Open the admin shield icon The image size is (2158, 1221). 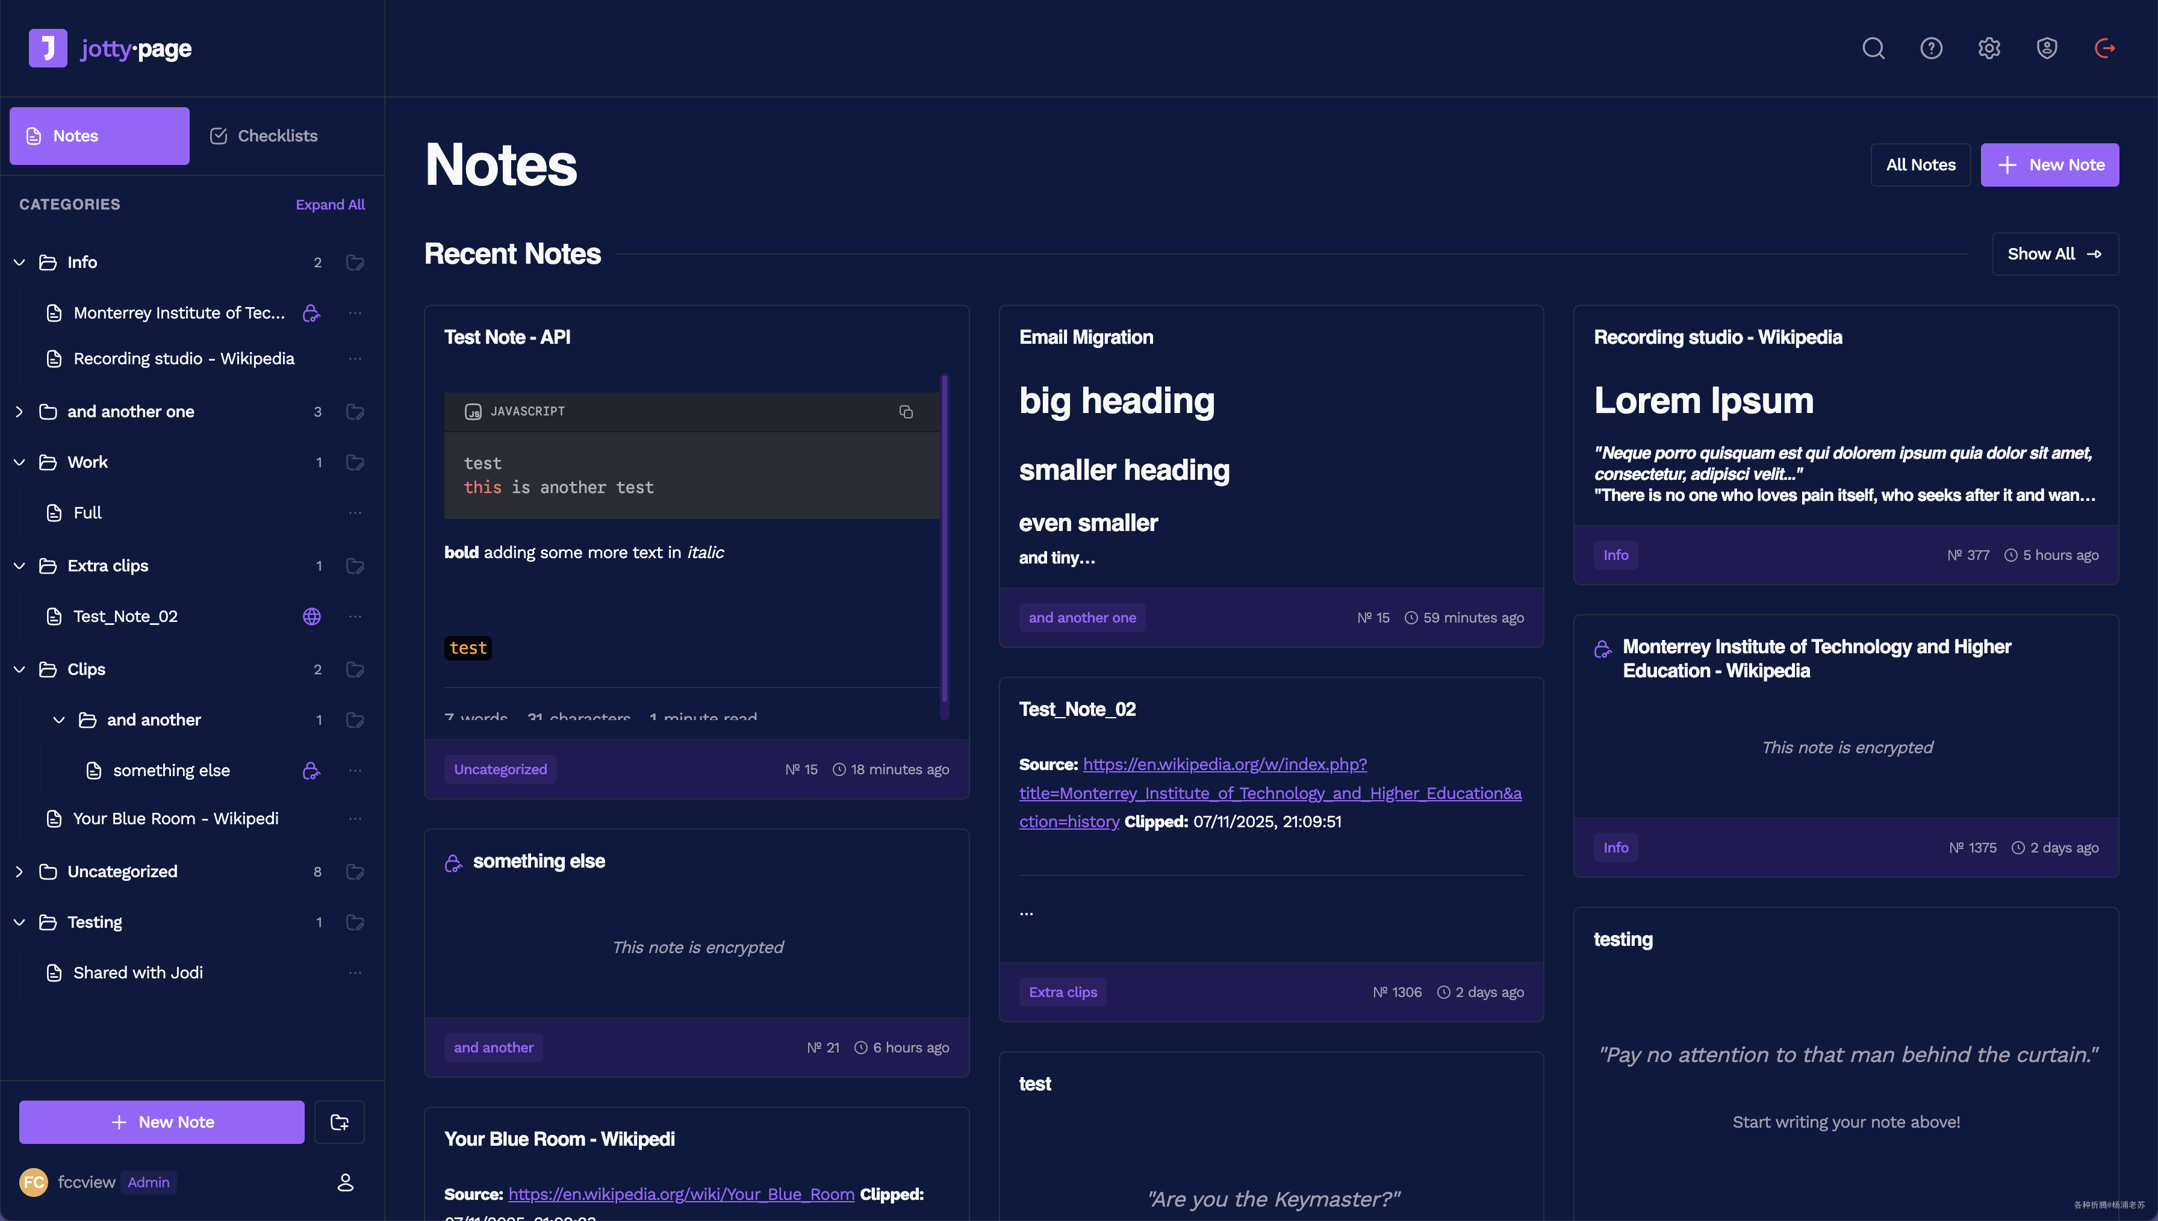coord(2047,49)
